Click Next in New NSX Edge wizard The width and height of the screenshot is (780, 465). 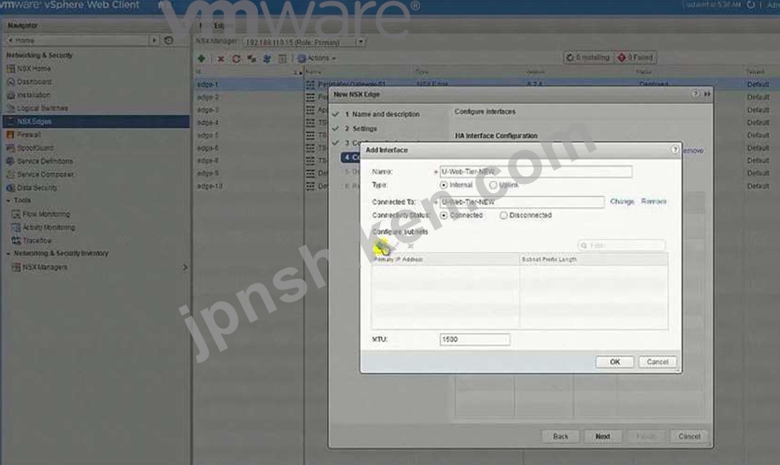pyautogui.click(x=603, y=436)
